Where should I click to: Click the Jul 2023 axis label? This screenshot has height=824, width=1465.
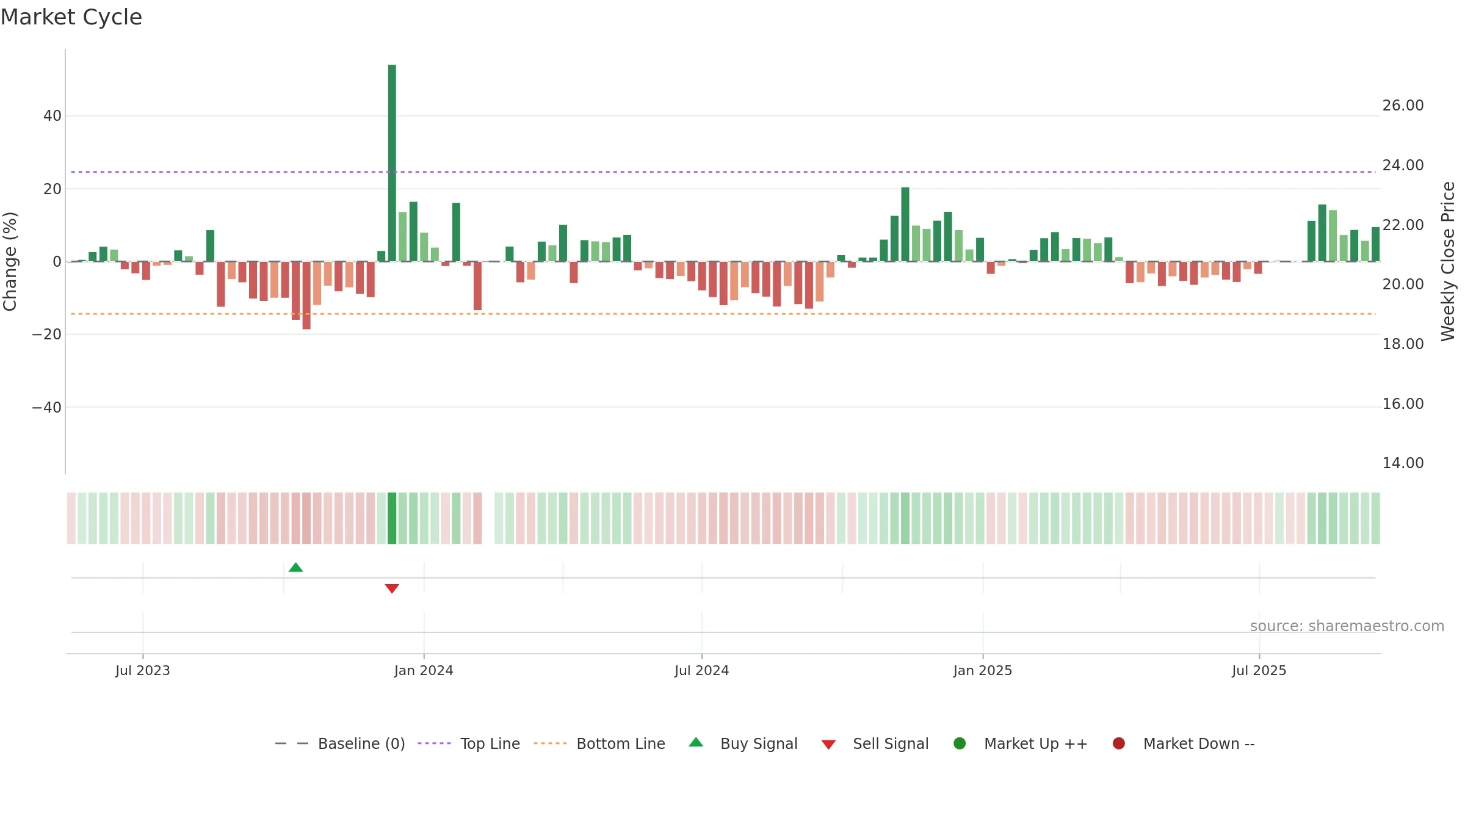click(x=143, y=670)
